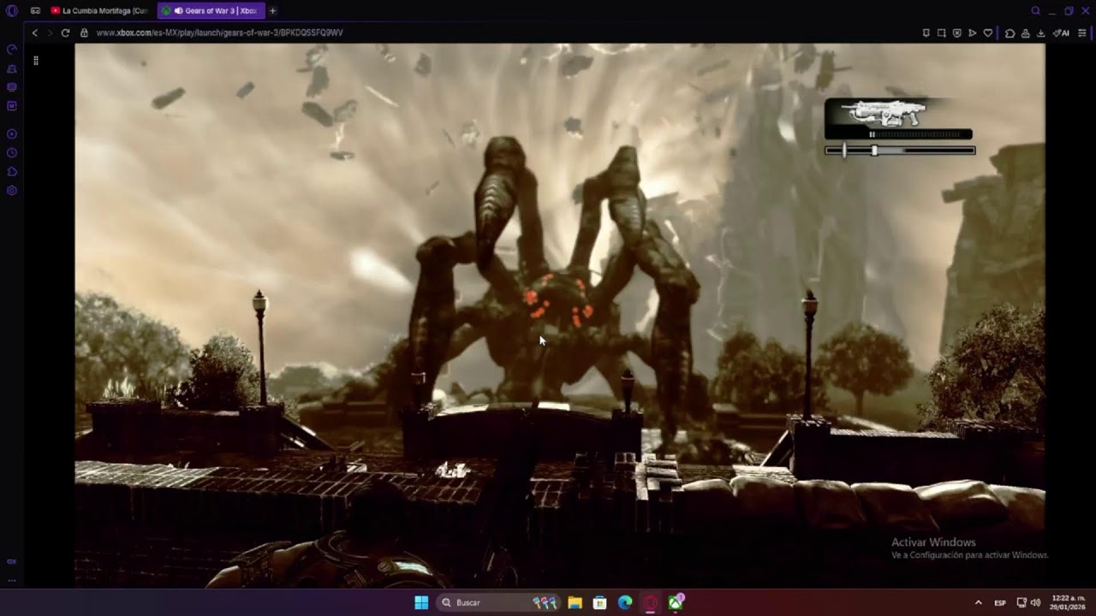This screenshot has width=1096, height=616.
Task: Open the sidebar settings gear icon
Action: pyautogui.click(x=12, y=191)
